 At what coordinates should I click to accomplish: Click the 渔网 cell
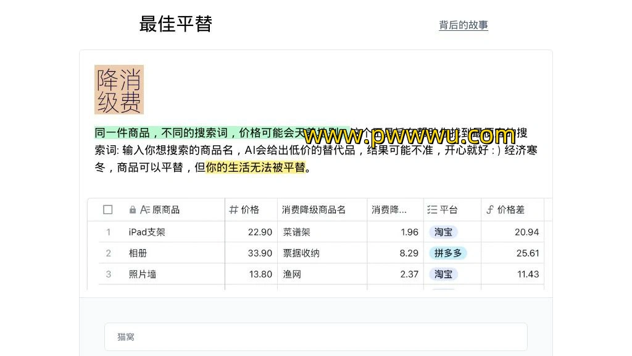coord(322,274)
